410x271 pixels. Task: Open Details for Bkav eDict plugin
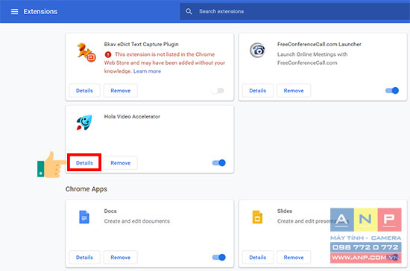coord(84,91)
